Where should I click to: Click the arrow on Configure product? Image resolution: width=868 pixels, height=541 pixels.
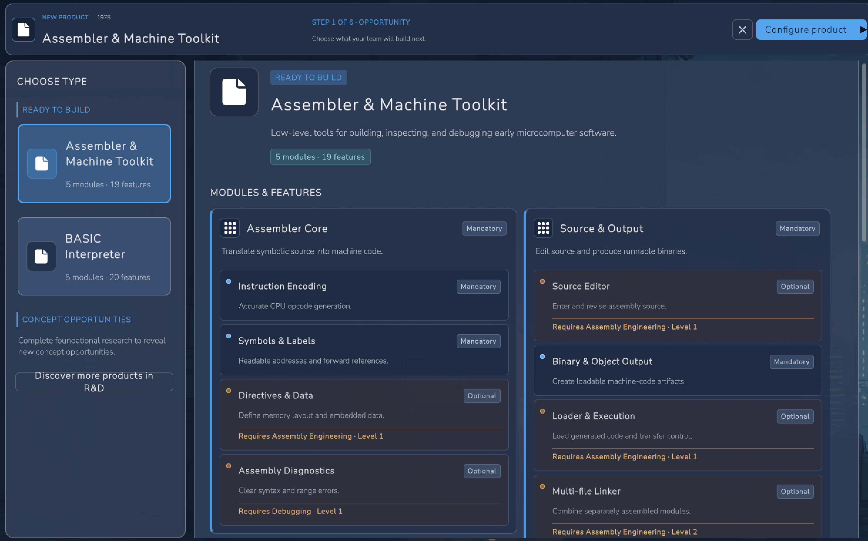[863, 29]
